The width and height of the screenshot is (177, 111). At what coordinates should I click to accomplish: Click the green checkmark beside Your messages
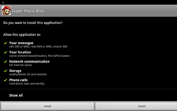(x=5, y=43)
